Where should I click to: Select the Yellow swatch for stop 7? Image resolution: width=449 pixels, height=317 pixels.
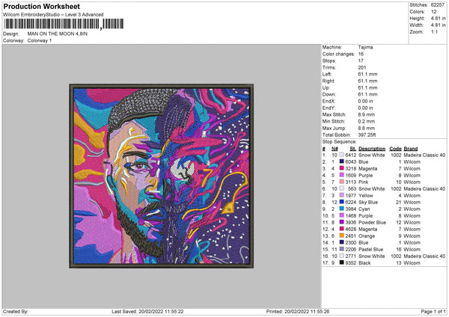pos(342,195)
